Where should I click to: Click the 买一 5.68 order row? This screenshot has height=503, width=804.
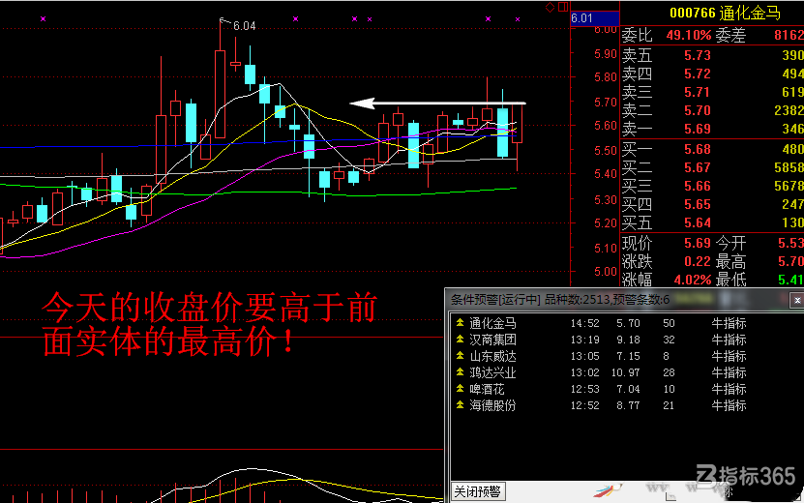(712, 149)
